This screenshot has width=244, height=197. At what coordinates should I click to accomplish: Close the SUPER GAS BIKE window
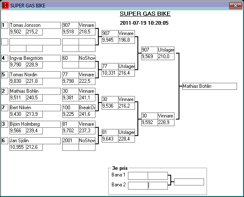pos(235,6)
